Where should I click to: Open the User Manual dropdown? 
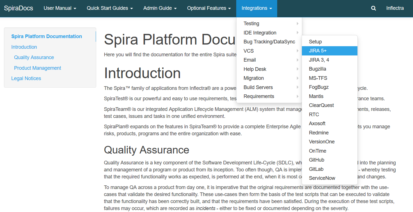pos(60,8)
